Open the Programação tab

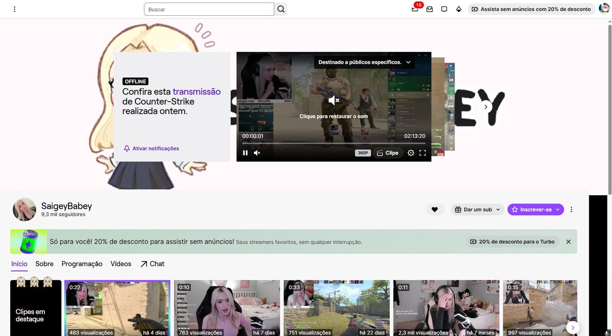[x=82, y=264]
